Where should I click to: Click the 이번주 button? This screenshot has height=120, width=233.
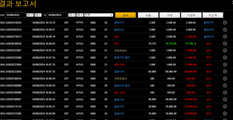pyautogui.click(x=191, y=15)
